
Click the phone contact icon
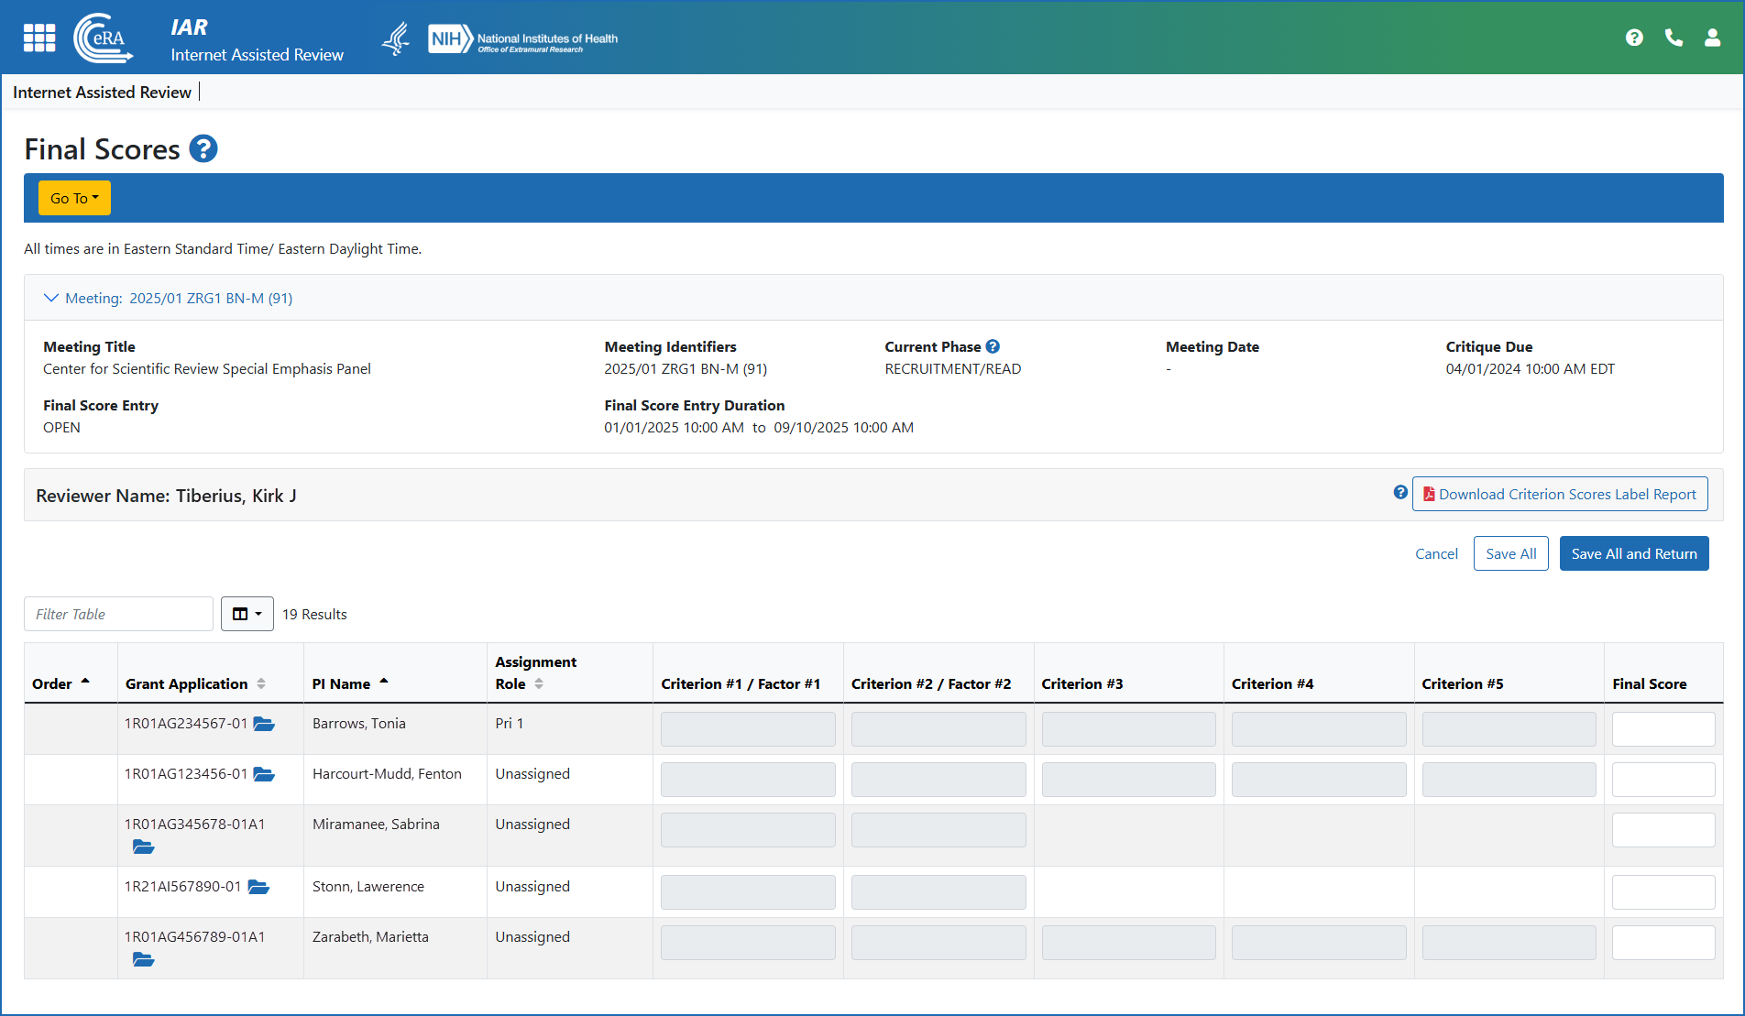point(1674,38)
